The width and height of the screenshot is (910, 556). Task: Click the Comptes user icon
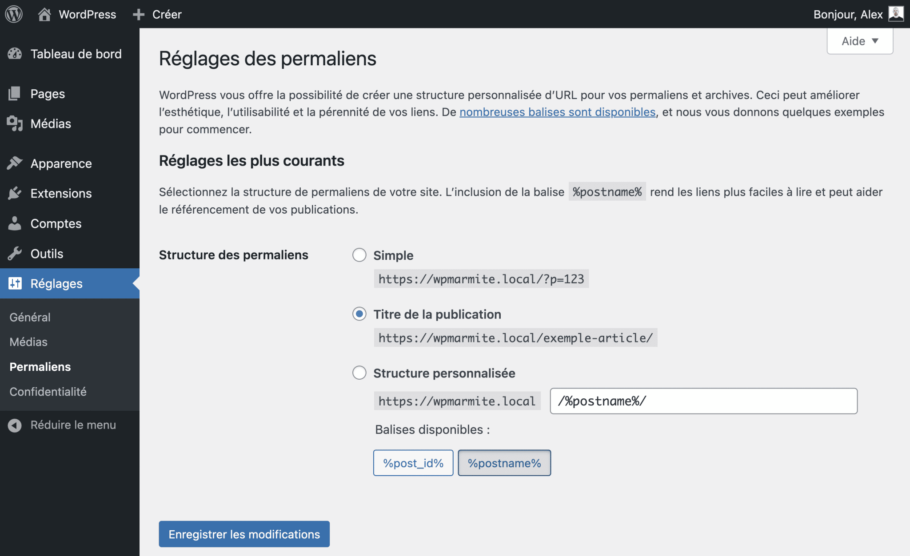pyautogui.click(x=15, y=223)
